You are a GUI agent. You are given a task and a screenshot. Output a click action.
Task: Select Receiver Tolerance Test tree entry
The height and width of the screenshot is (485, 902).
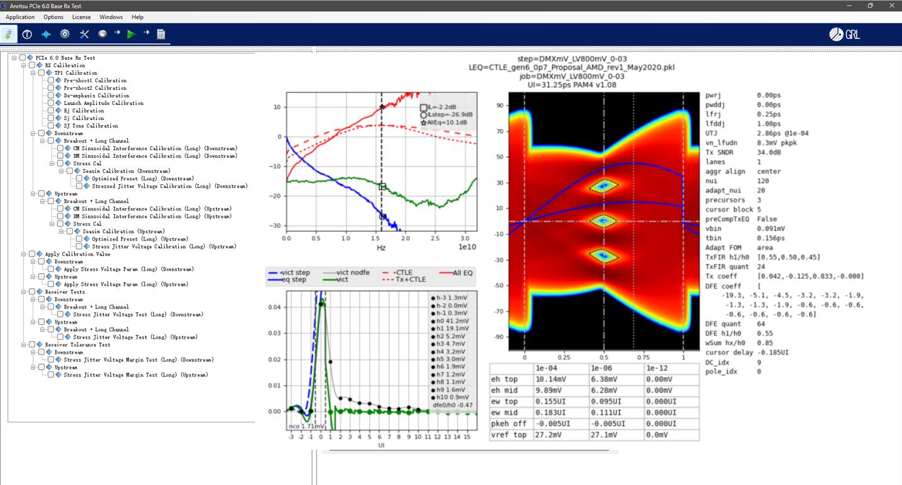point(77,344)
